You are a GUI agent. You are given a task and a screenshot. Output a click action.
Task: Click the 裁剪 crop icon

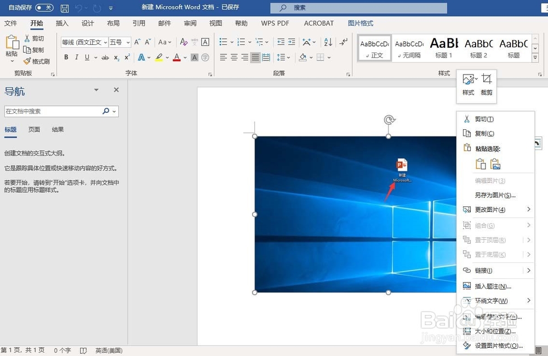[x=487, y=84]
